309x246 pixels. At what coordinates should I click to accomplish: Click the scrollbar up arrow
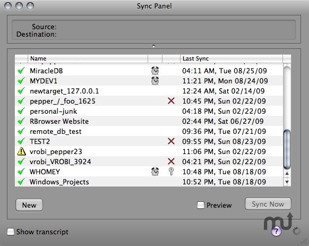click(x=287, y=174)
